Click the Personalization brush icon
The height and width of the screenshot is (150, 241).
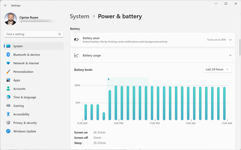(x=8, y=72)
